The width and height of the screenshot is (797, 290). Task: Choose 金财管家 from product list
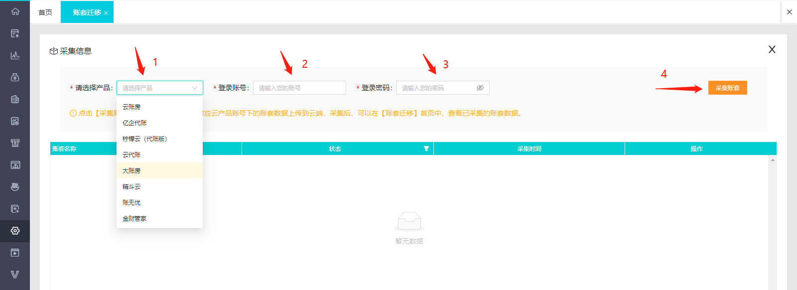click(159, 218)
